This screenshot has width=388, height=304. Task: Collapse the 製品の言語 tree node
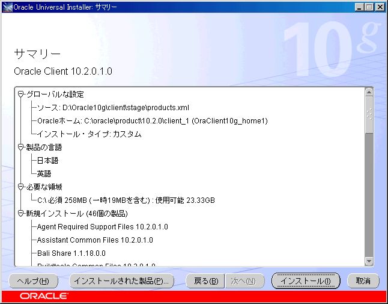coord(21,147)
